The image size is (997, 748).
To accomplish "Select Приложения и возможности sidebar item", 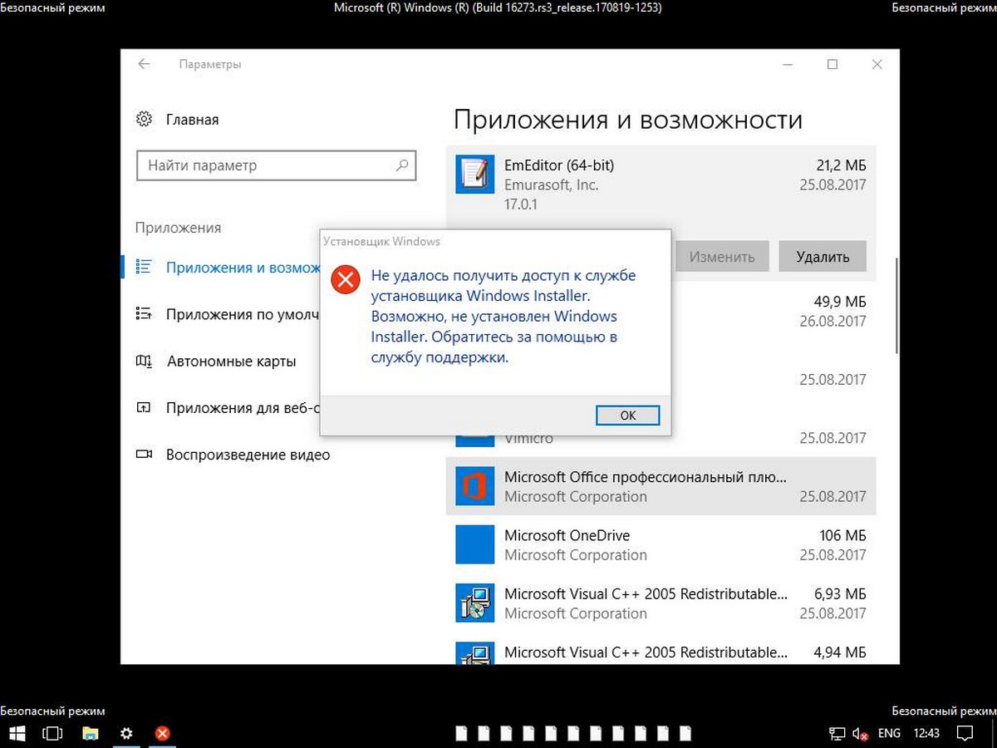I will pos(222,268).
